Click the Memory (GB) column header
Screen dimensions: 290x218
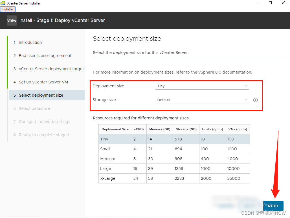(160, 129)
